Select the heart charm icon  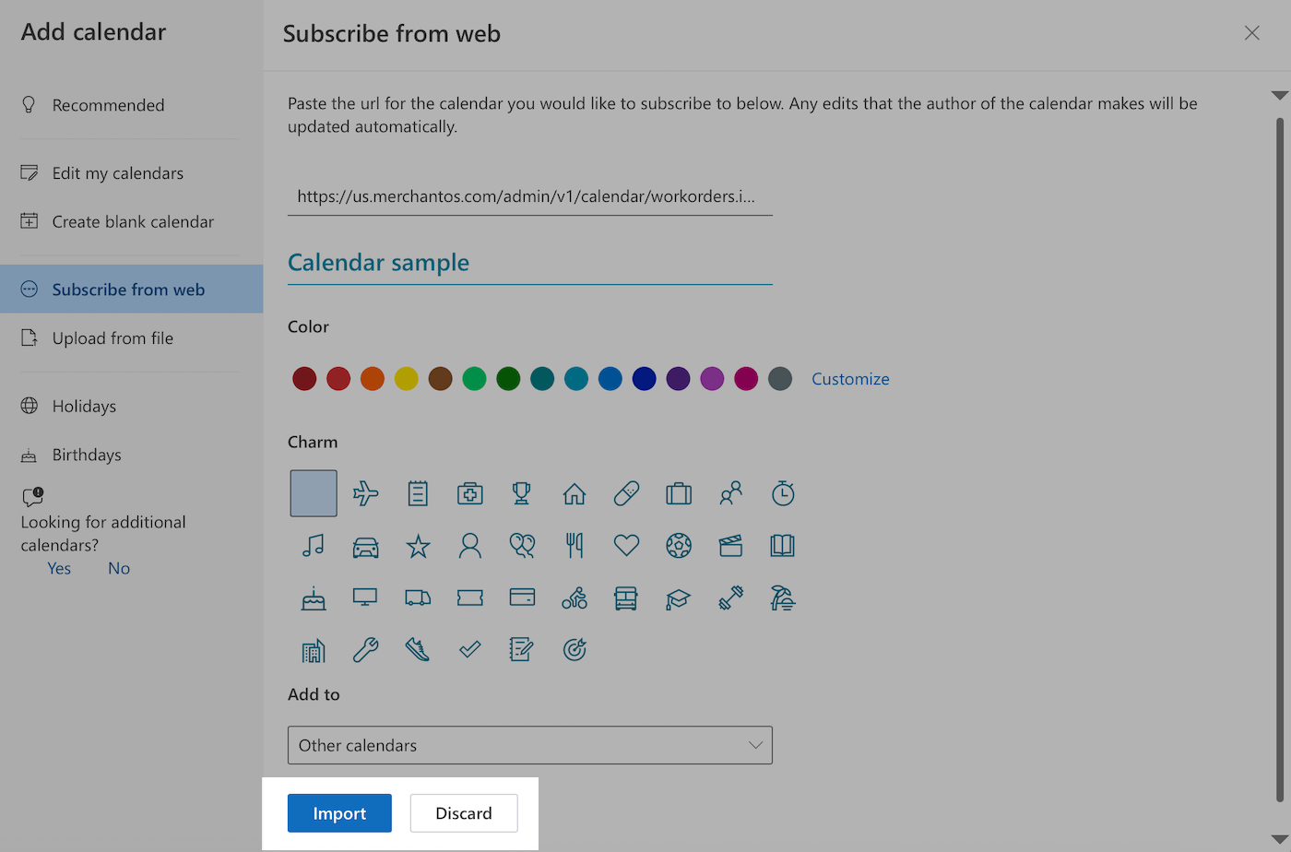(x=626, y=546)
